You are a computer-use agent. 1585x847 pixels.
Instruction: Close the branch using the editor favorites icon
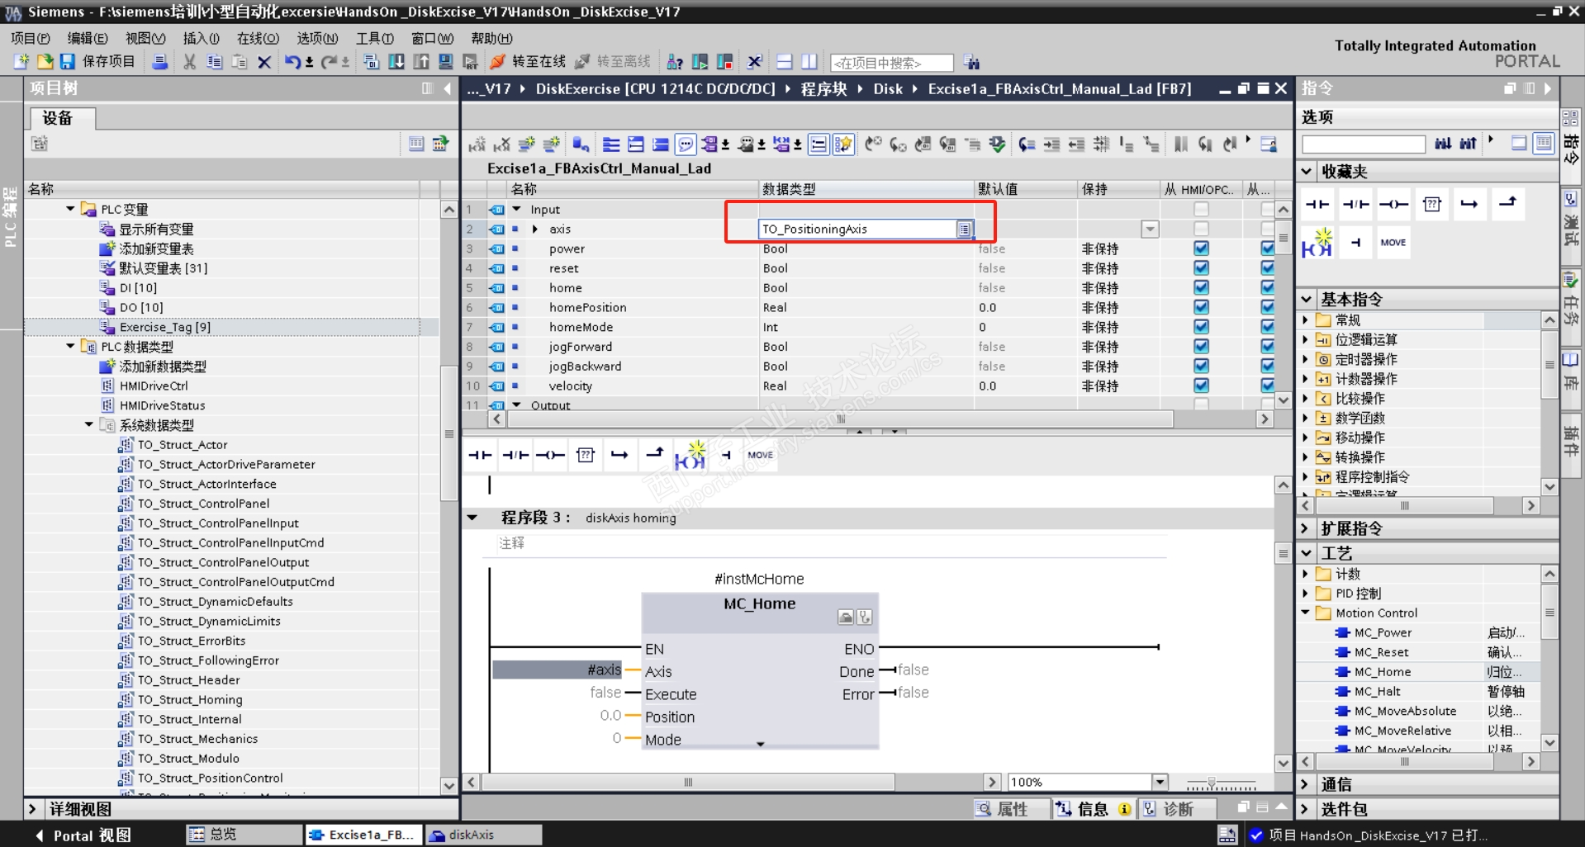(654, 453)
